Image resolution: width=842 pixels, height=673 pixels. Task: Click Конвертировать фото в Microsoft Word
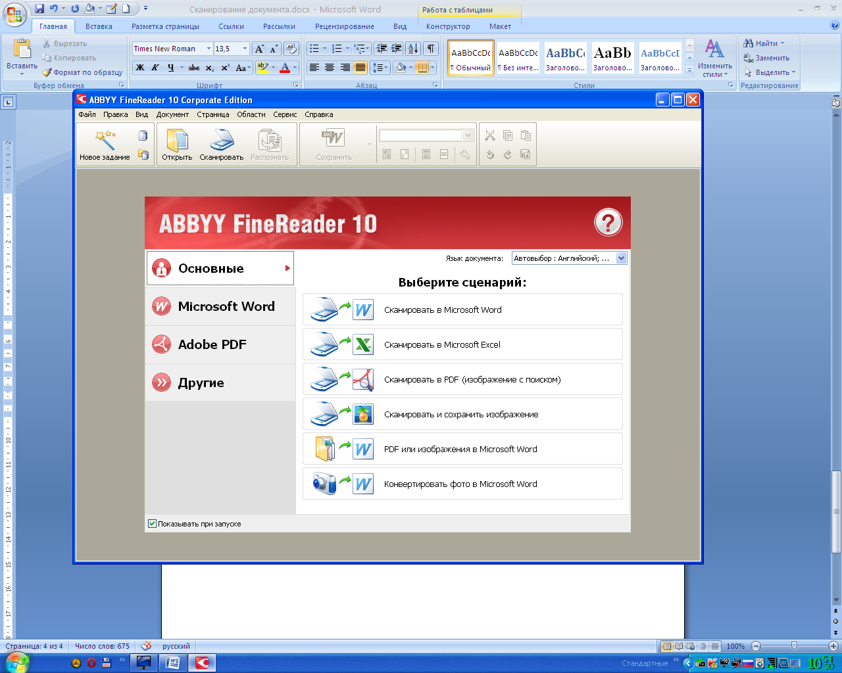(x=462, y=484)
